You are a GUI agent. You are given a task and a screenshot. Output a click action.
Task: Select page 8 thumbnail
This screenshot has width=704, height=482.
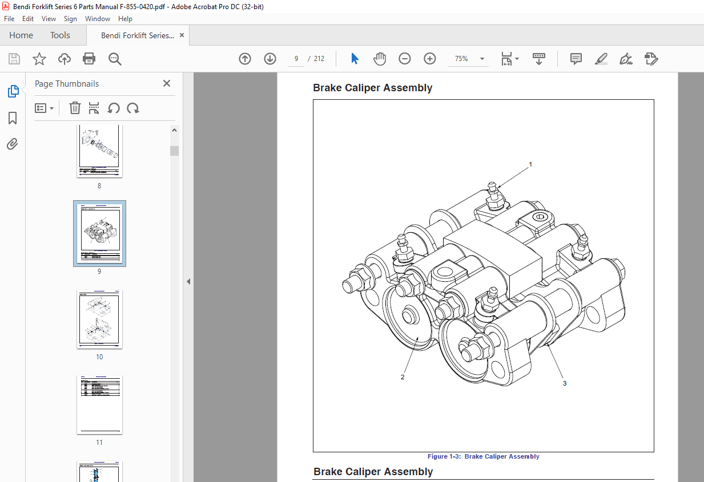coord(99,151)
